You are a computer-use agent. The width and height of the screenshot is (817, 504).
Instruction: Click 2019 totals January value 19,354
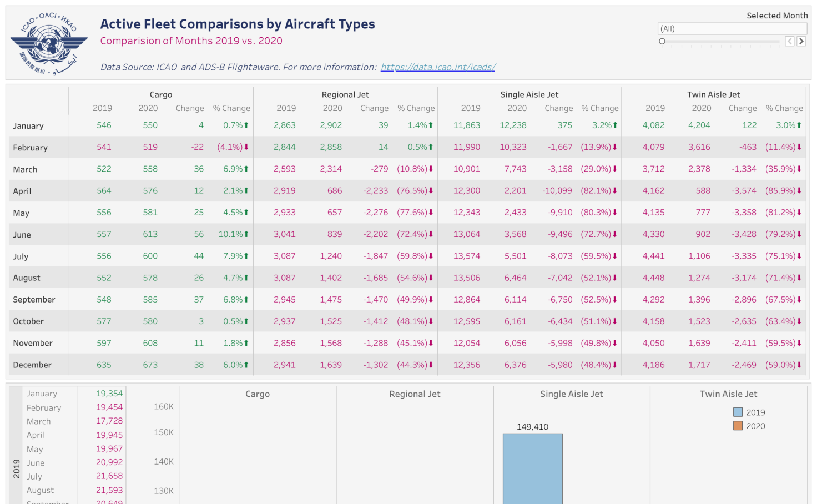[109, 394]
